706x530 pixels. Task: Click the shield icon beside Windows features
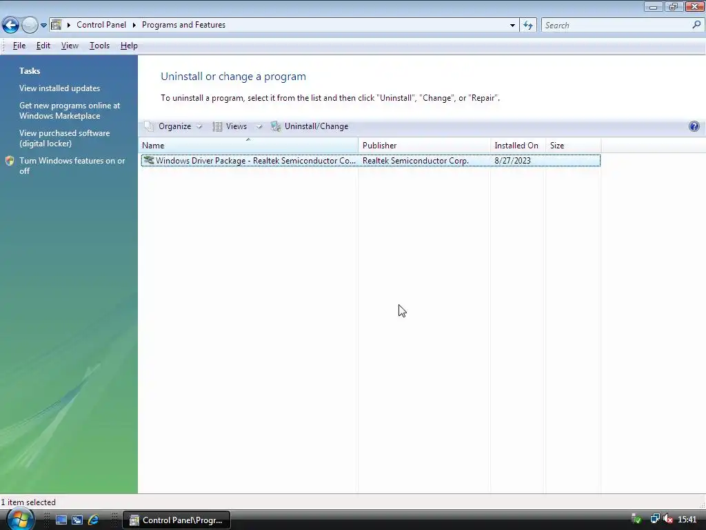(10, 161)
